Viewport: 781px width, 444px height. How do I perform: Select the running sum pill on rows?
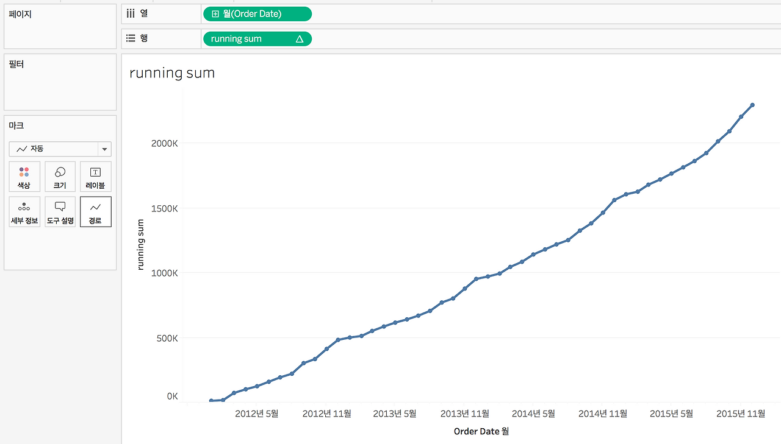tap(257, 39)
